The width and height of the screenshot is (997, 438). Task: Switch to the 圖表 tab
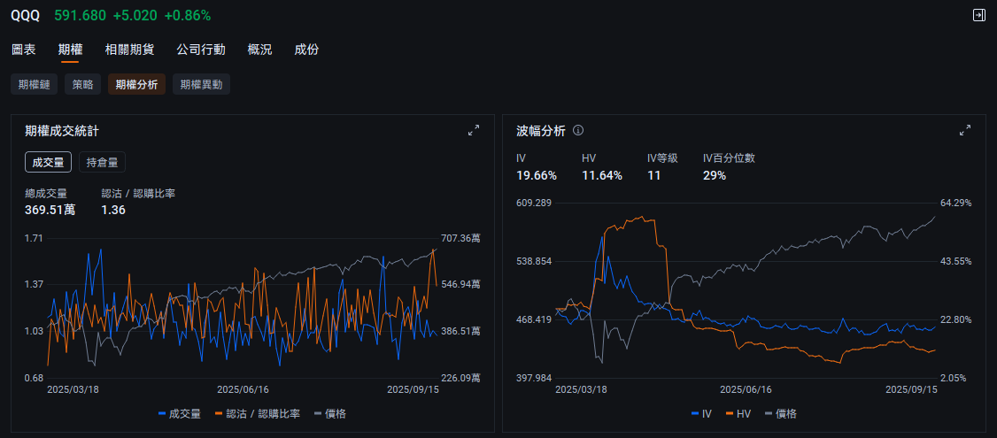[x=24, y=50]
